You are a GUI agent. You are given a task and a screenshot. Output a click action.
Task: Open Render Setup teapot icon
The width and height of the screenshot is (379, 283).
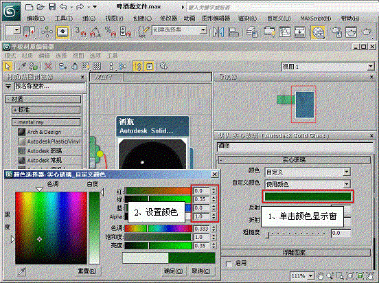336,32
